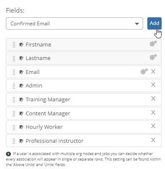This screenshot has width=165, height=169.
Task: Click drag handle of Lastname row
Action: coord(14,58)
